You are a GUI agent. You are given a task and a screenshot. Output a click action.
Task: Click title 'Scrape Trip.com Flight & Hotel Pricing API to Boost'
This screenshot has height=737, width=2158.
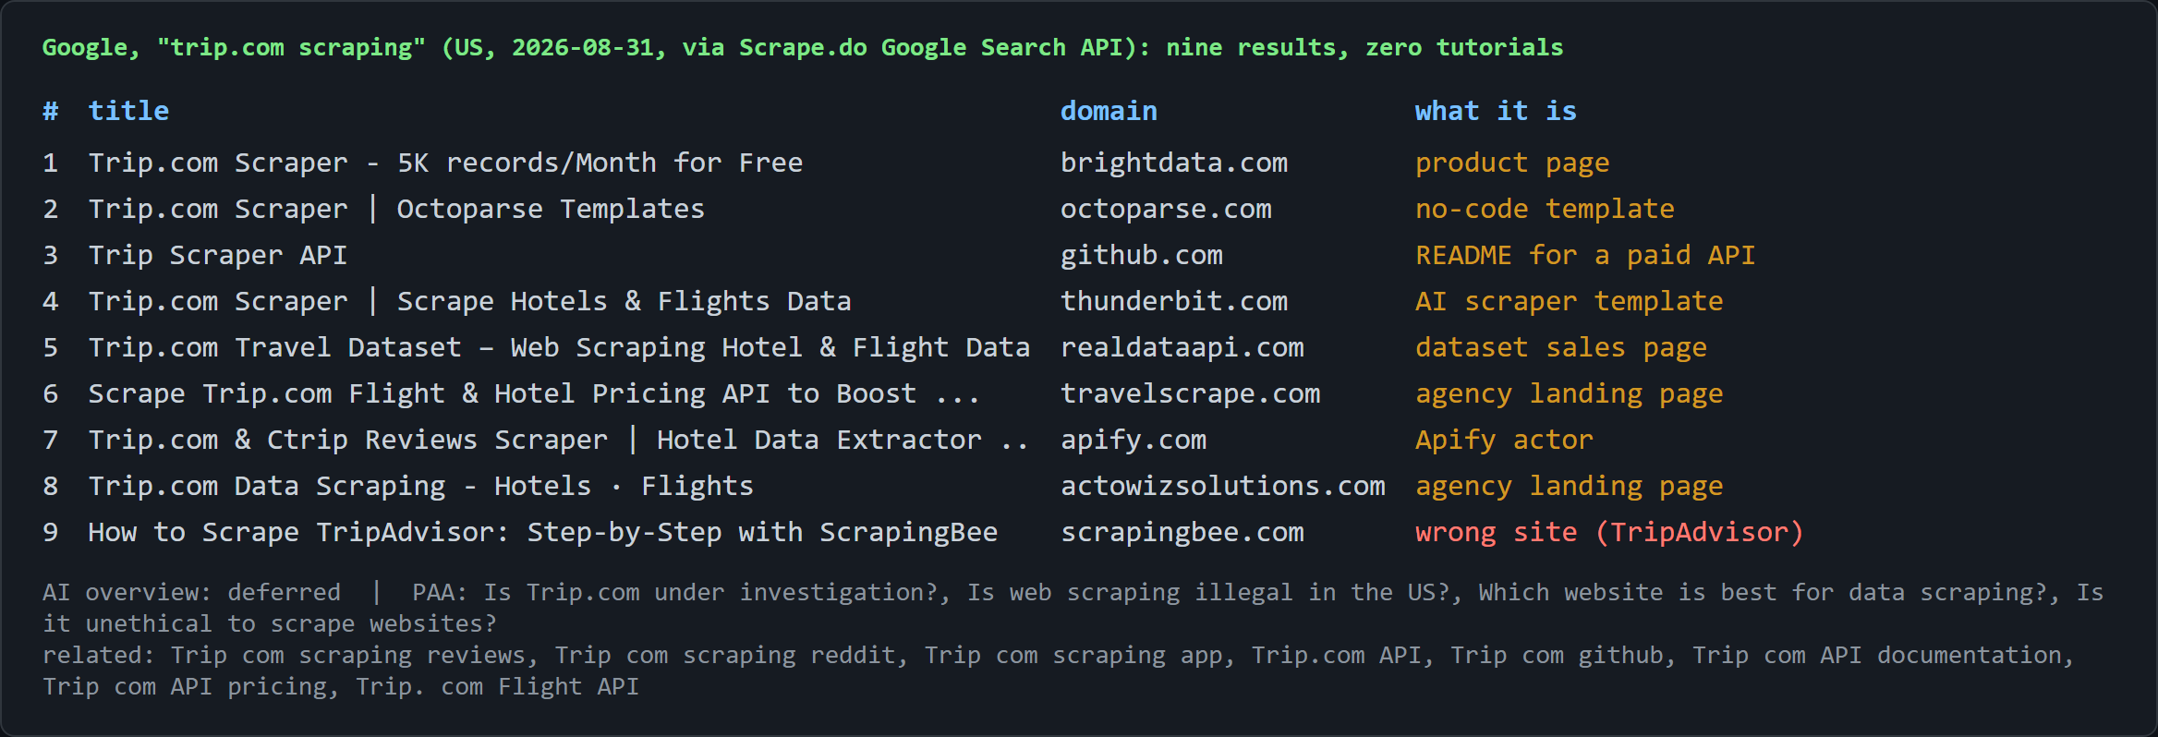click(x=503, y=394)
